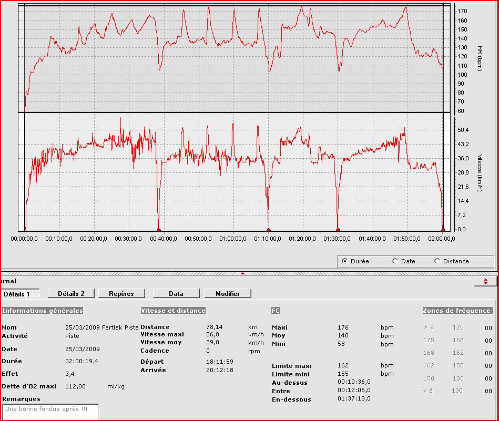Click the Effet value 3,4
This screenshot has height=421, width=499.
click(x=70, y=374)
